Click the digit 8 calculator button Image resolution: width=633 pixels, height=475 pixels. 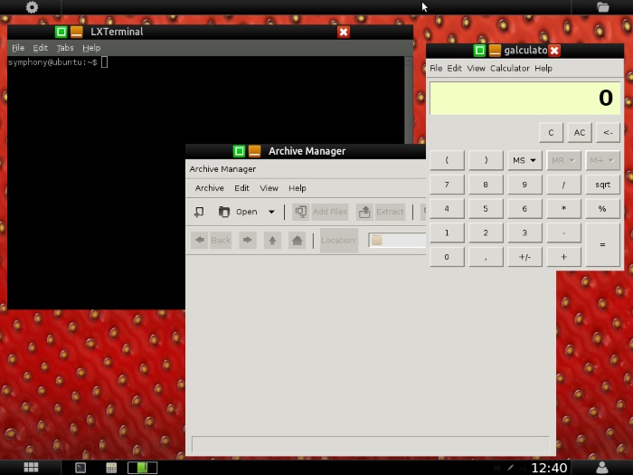pyautogui.click(x=486, y=185)
